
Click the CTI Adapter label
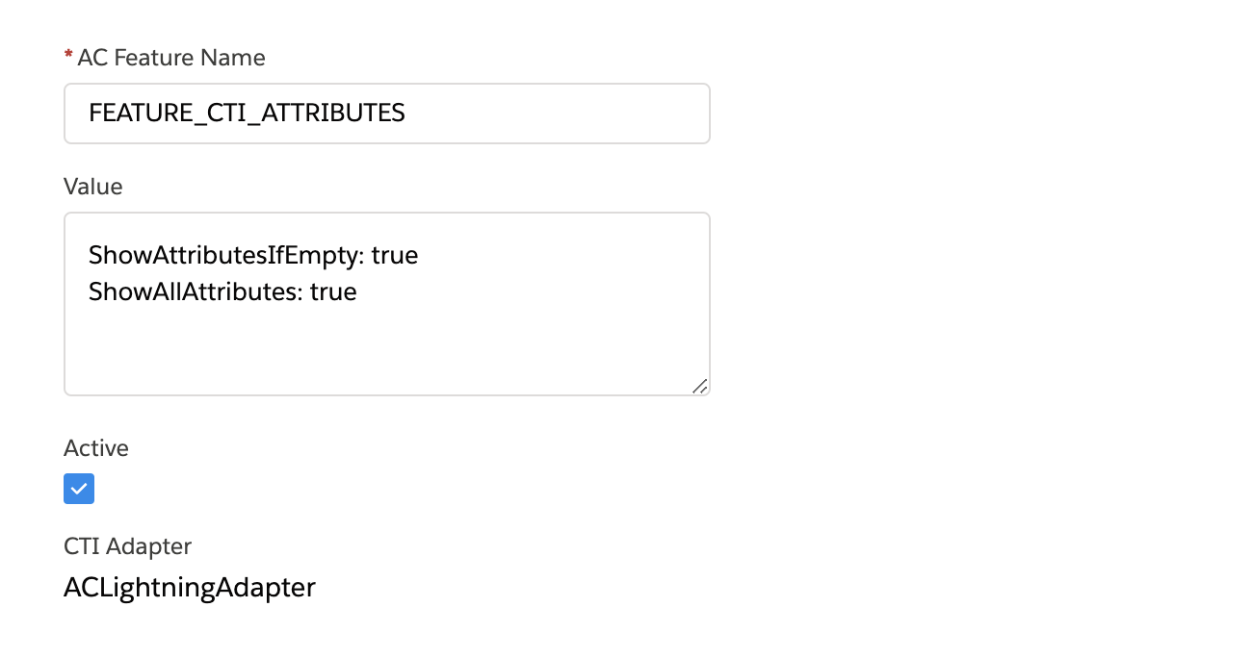128,546
